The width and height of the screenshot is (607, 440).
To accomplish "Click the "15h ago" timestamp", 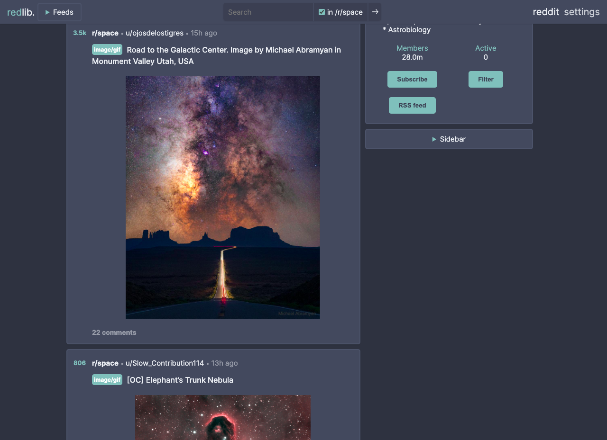I will (204, 33).
